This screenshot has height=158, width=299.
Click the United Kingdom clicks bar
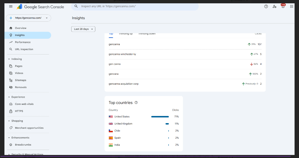click(x=167, y=124)
